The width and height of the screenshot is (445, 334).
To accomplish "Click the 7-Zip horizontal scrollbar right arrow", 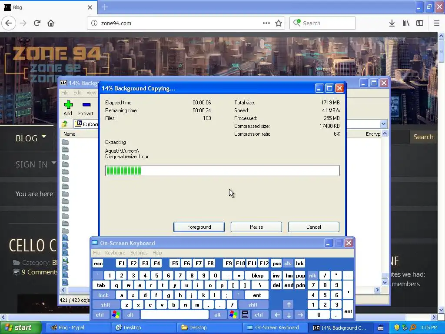I will (x=377, y=290).
